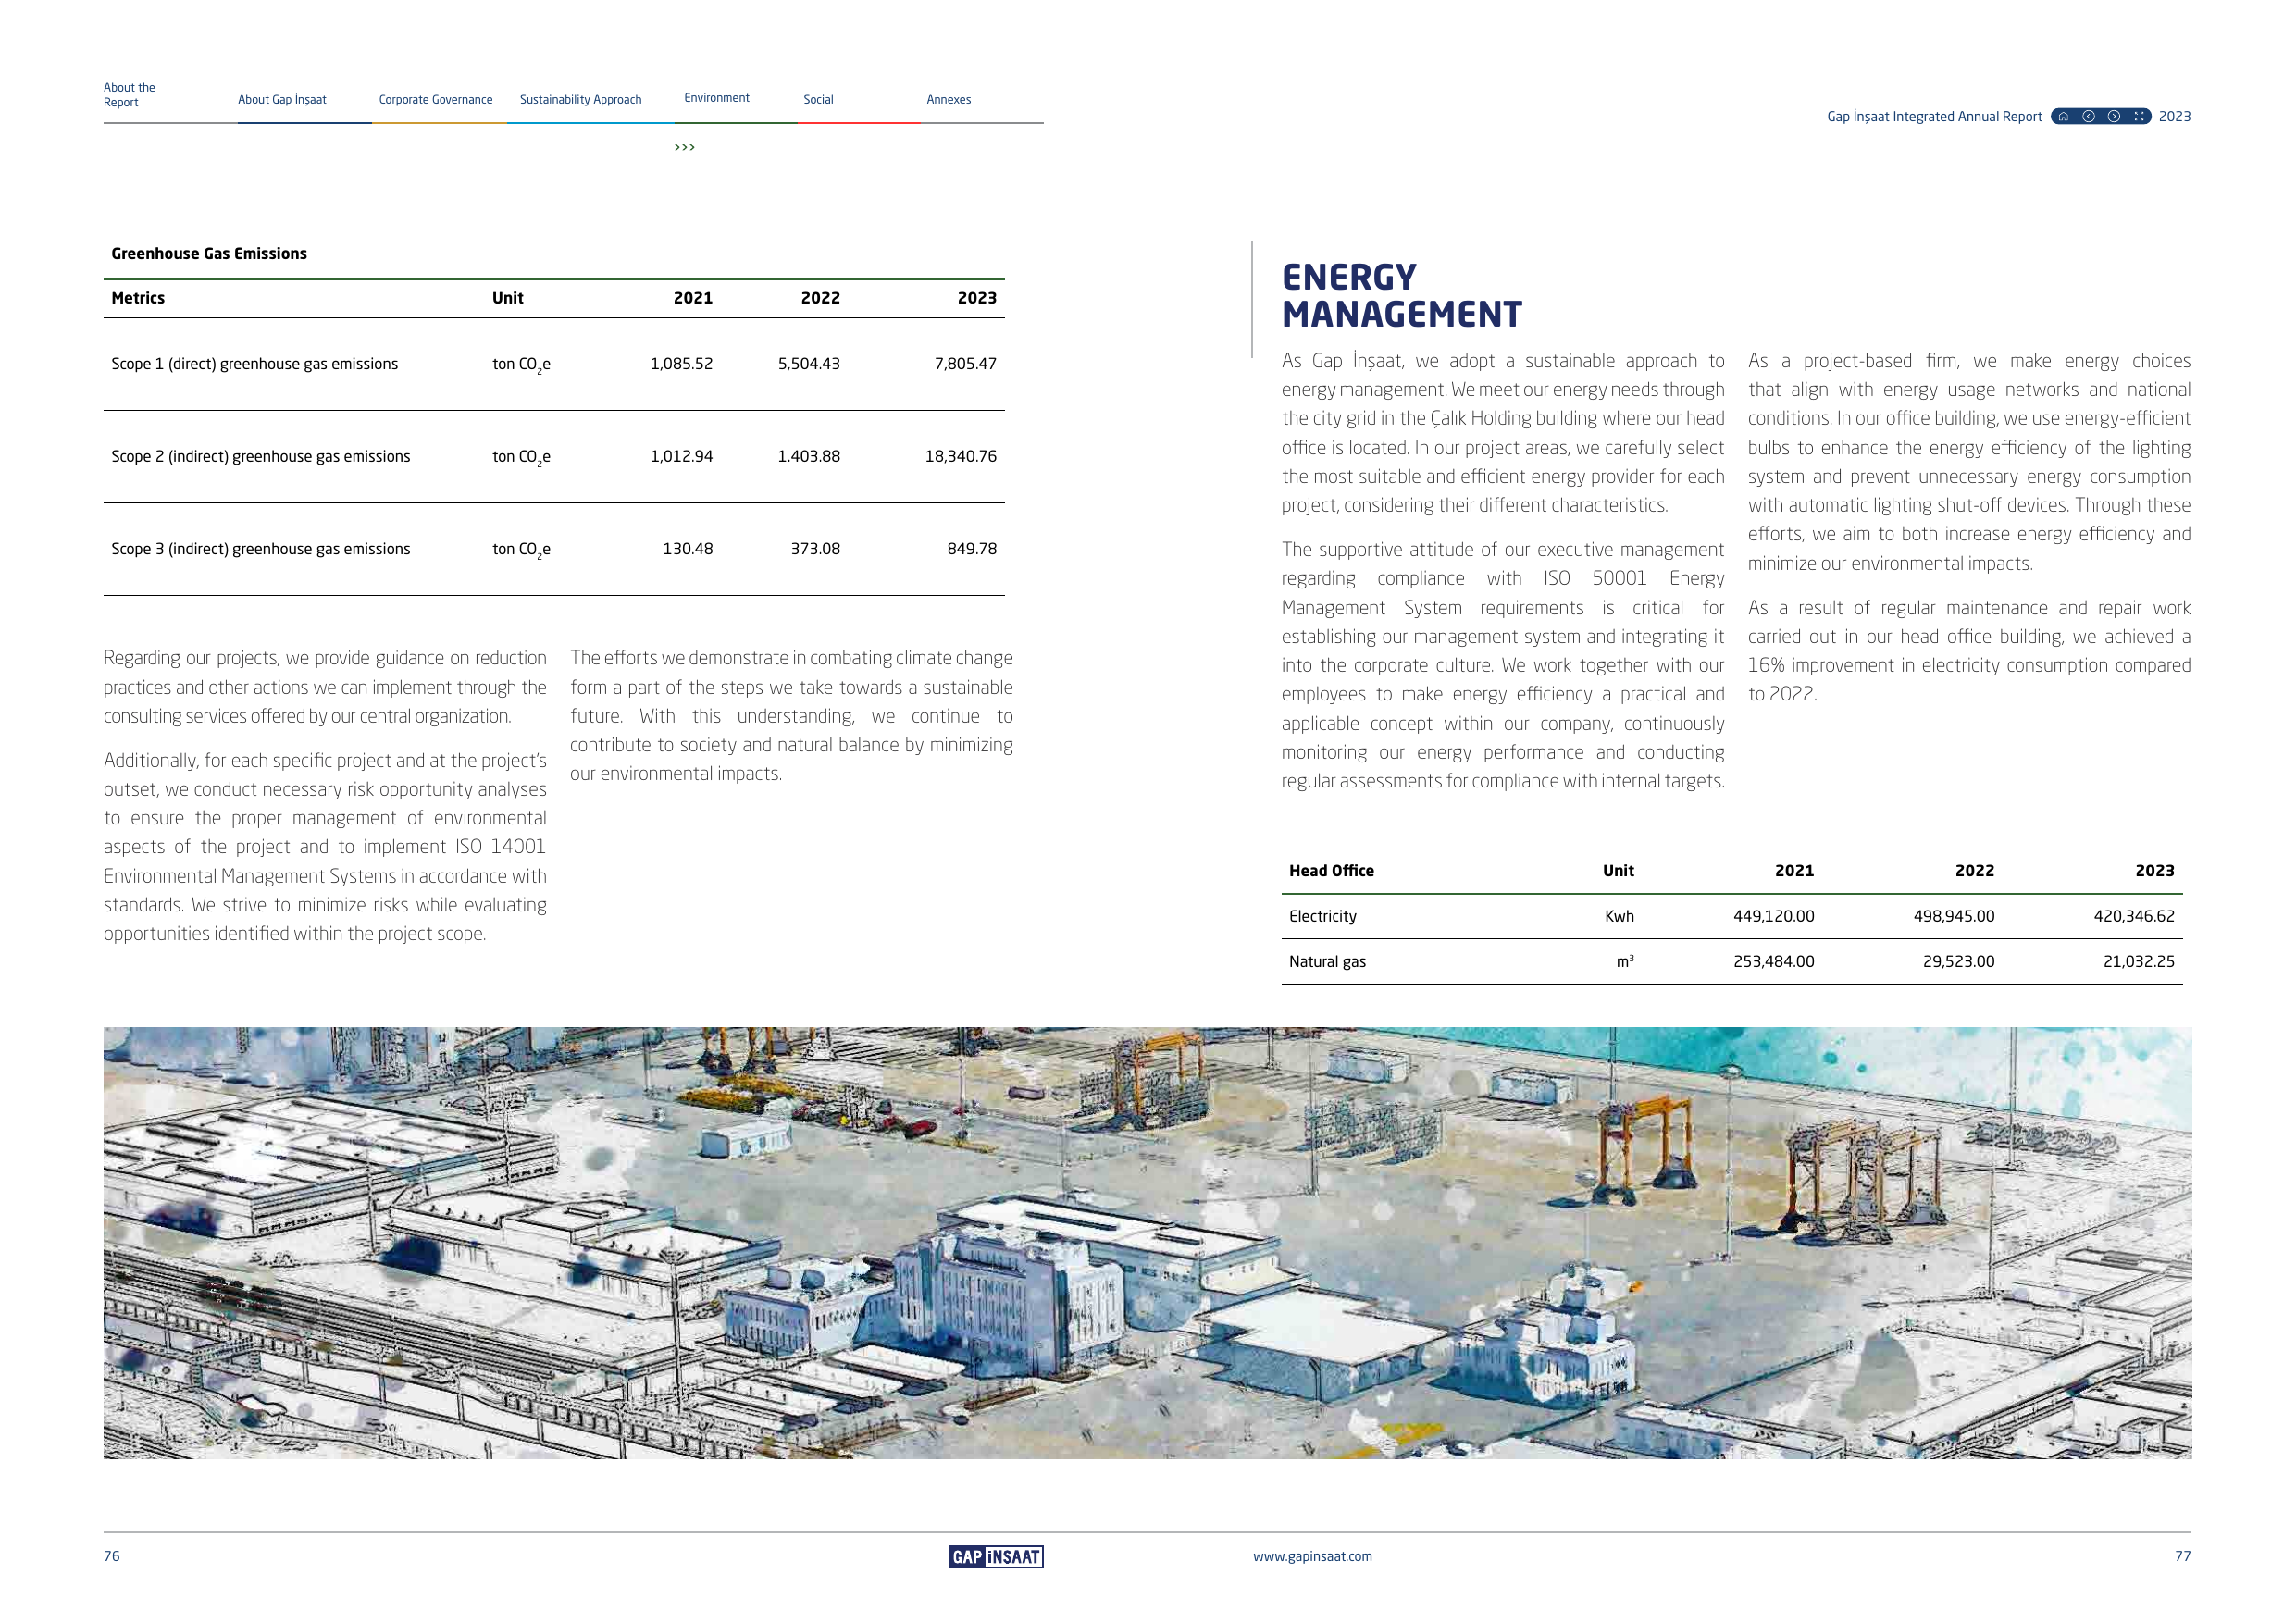Click the electricity value 498,945.00
This screenshot has width=2296, height=1623.
1953,915
